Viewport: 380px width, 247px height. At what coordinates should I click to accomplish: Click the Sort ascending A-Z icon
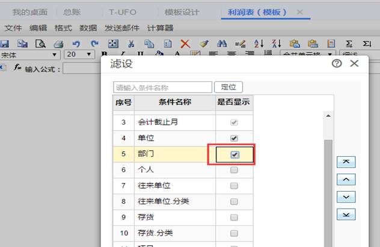point(259,44)
